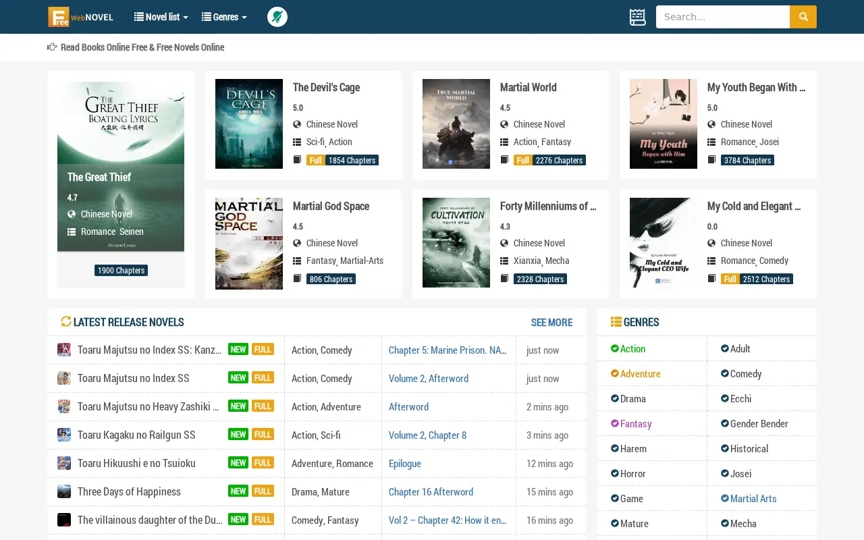Click the orange search magnifier button
Screen dimensions: 864x540
803,17
